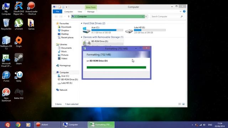Open ActionLoader shortcut on desktop
The height and width of the screenshot is (128, 228).
point(31,9)
